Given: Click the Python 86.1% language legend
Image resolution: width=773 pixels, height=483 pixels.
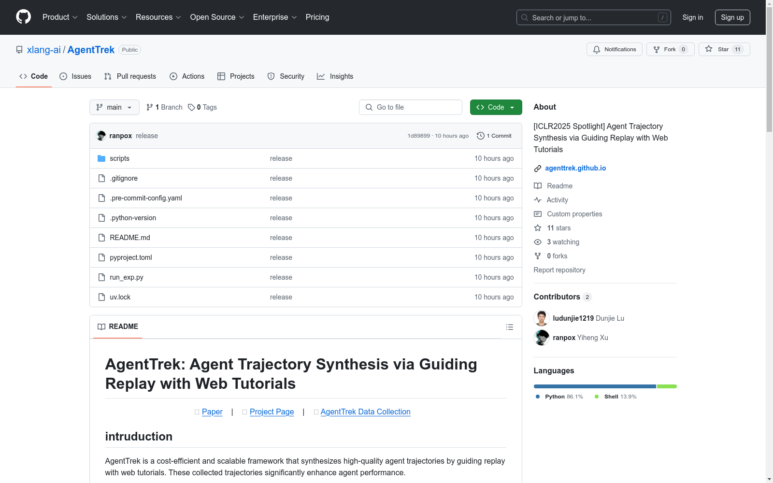Looking at the screenshot, I should tap(559, 397).
